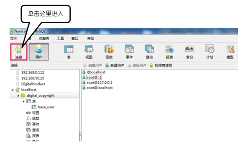Click the 连接 pane header label

[x=14, y=65]
